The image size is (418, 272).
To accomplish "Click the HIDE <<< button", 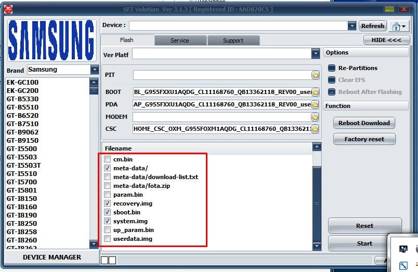I will coord(386,40).
